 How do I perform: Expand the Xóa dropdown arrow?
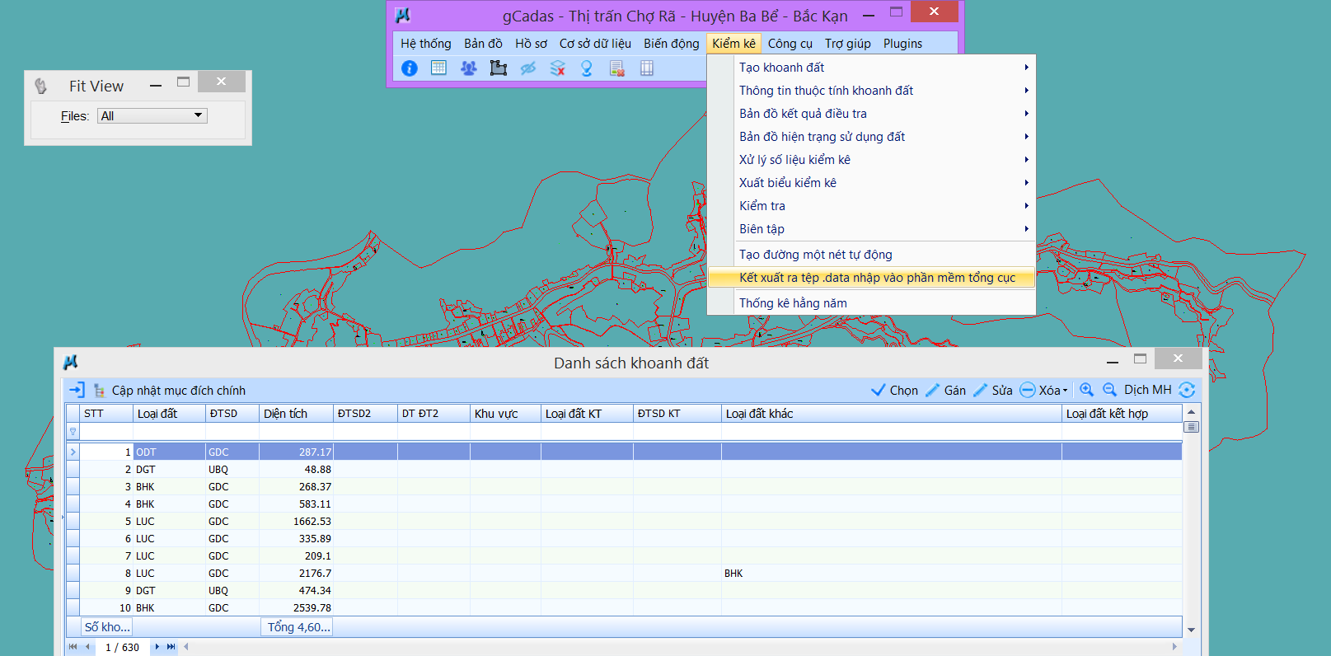pos(1065,391)
